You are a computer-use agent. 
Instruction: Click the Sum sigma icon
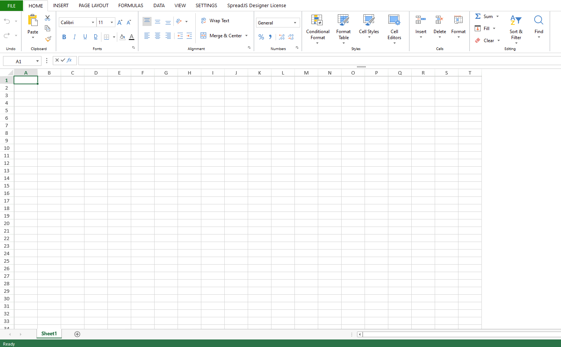pos(478,17)
